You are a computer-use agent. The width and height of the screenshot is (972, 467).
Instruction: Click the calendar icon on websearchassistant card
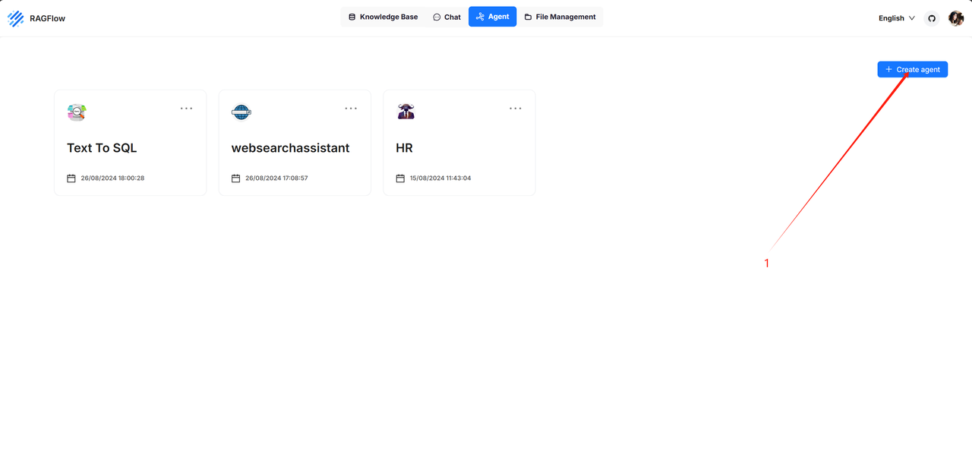235,178
